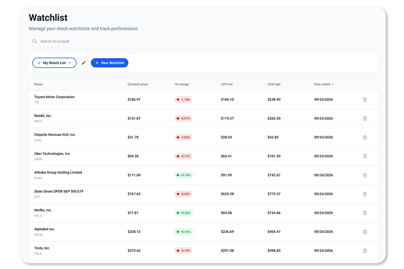Click the $166.10 52W low value
Screen dimensions: 404x269
pos(227,100)
